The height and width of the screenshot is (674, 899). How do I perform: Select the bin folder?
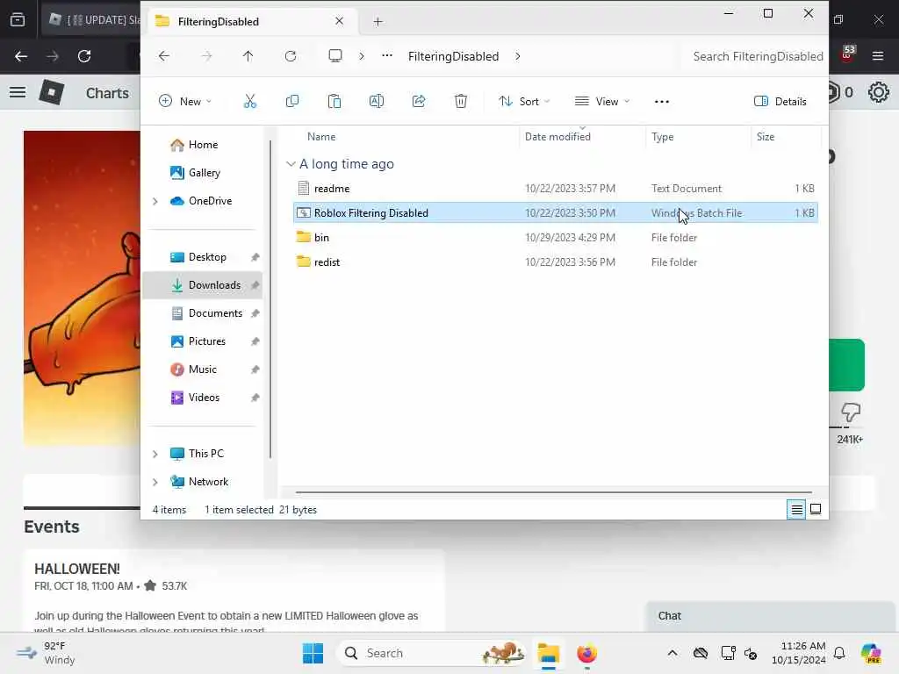click(x=556, y=237)
